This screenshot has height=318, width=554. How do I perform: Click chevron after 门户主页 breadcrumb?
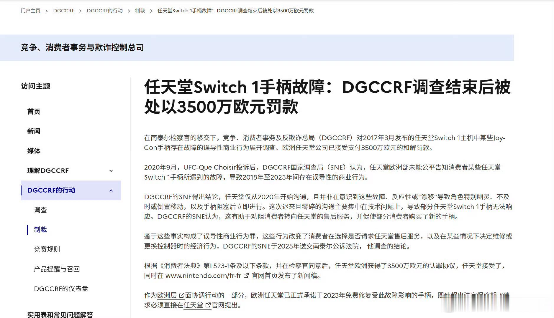click(47, 11)
